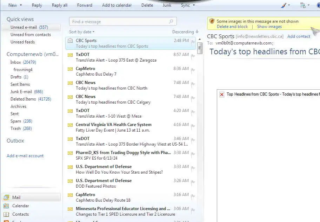Click envelope icon for PharmD_KS message

70,153
